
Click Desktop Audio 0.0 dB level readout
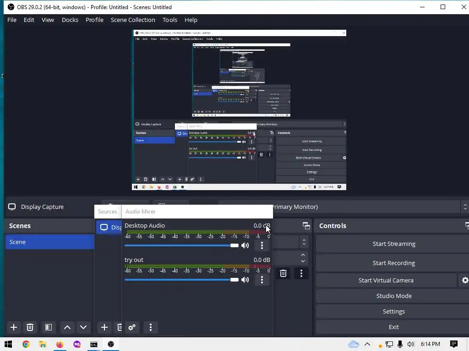(x=262, y=226)
